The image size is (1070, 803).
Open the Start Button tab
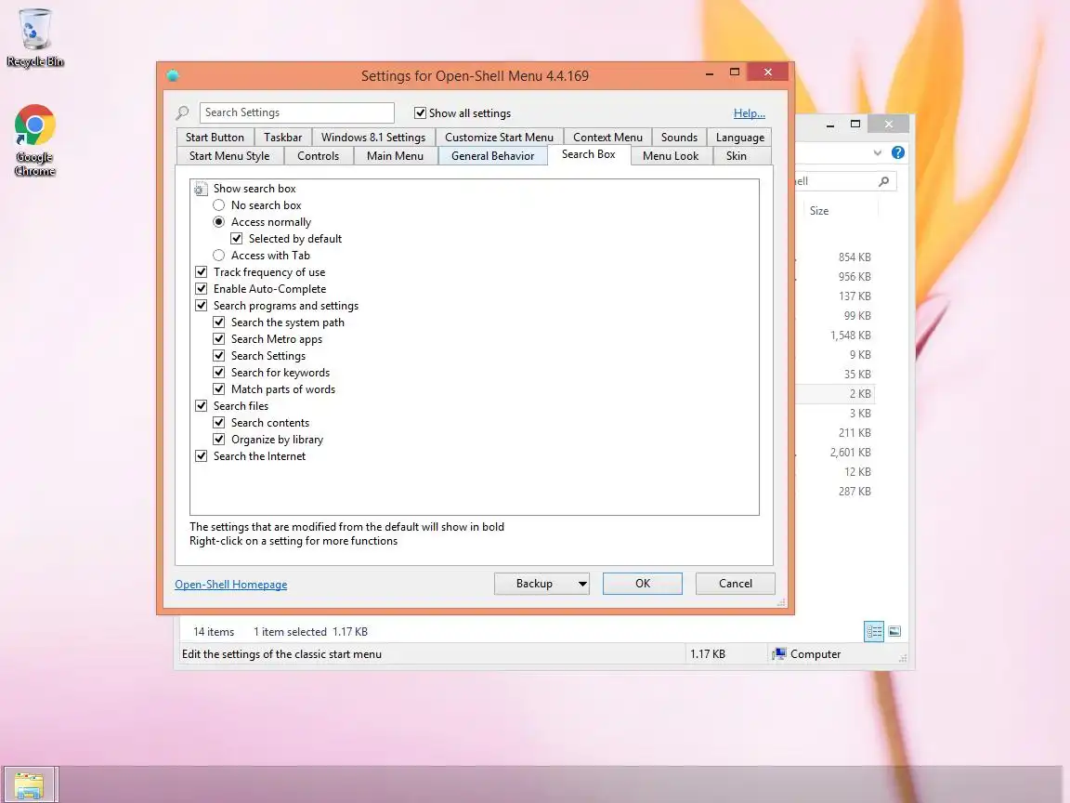point(215,138)
